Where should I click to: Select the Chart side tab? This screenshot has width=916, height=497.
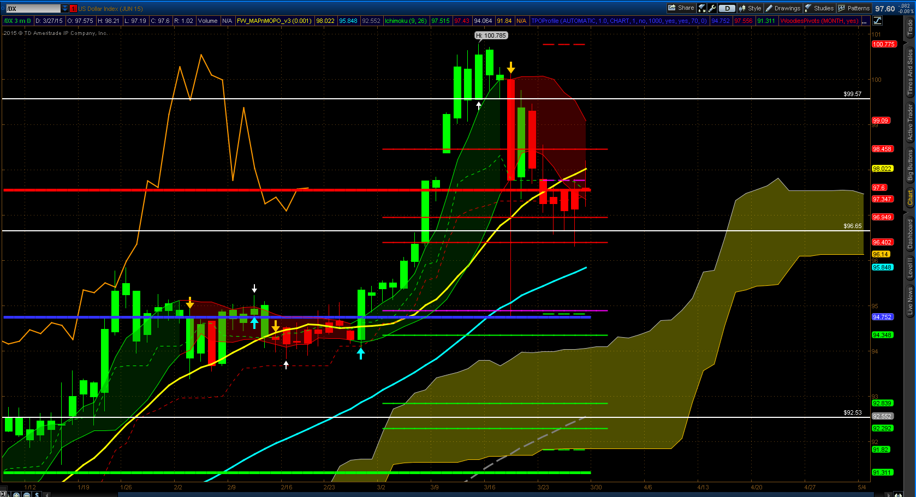pyautogui.click(x=910, y=197)
